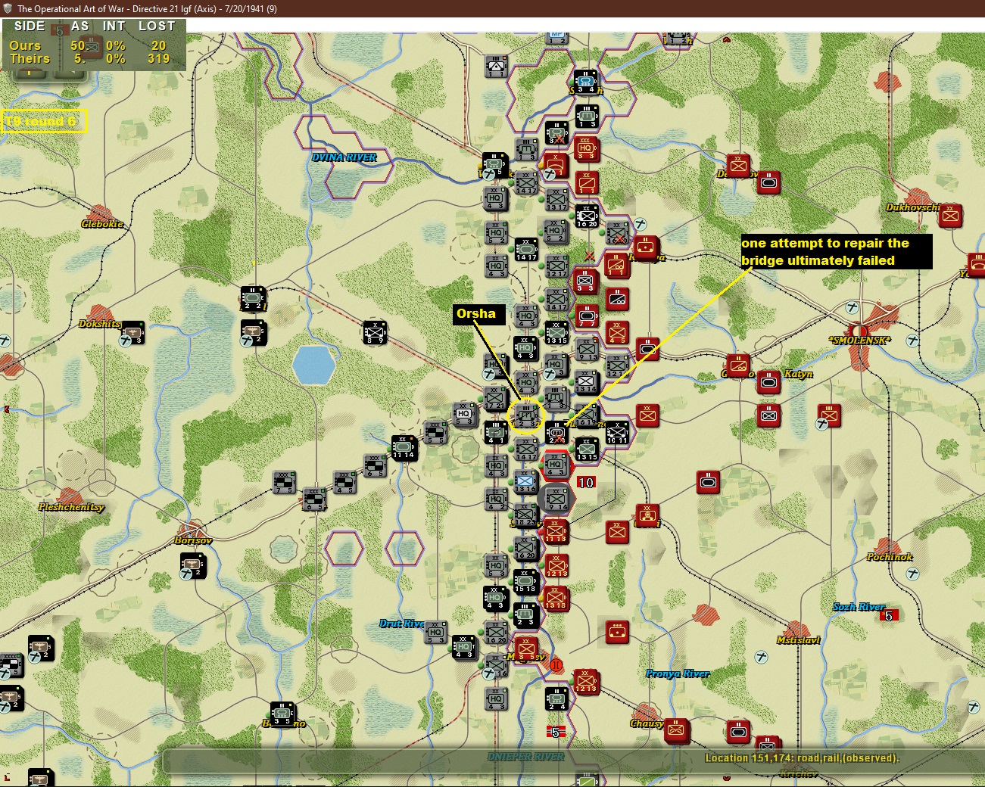Click the Mstislavl town label
985x787 pixels.
[x=799, y=640]
